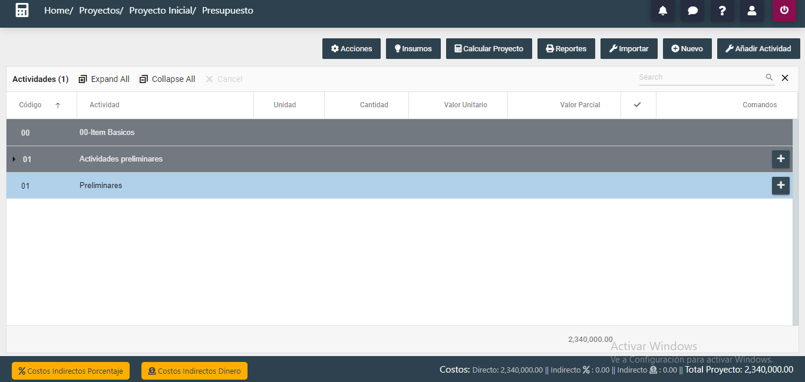Image resolution: width=805 pixels, height=382 pixels.
Task: Click the Nuevo button
Action: tap(687, 48)
